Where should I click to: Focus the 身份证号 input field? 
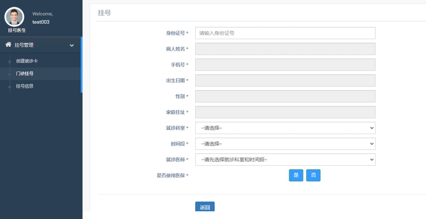click(x=285, y=33)
